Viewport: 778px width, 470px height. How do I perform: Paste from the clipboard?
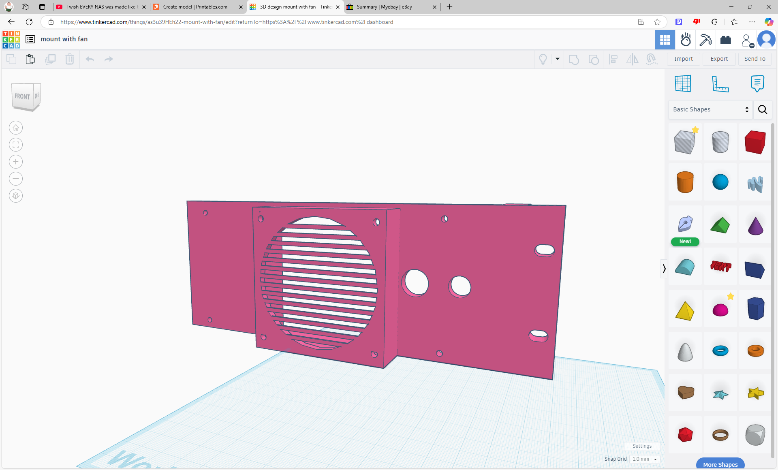click(30, 59)
